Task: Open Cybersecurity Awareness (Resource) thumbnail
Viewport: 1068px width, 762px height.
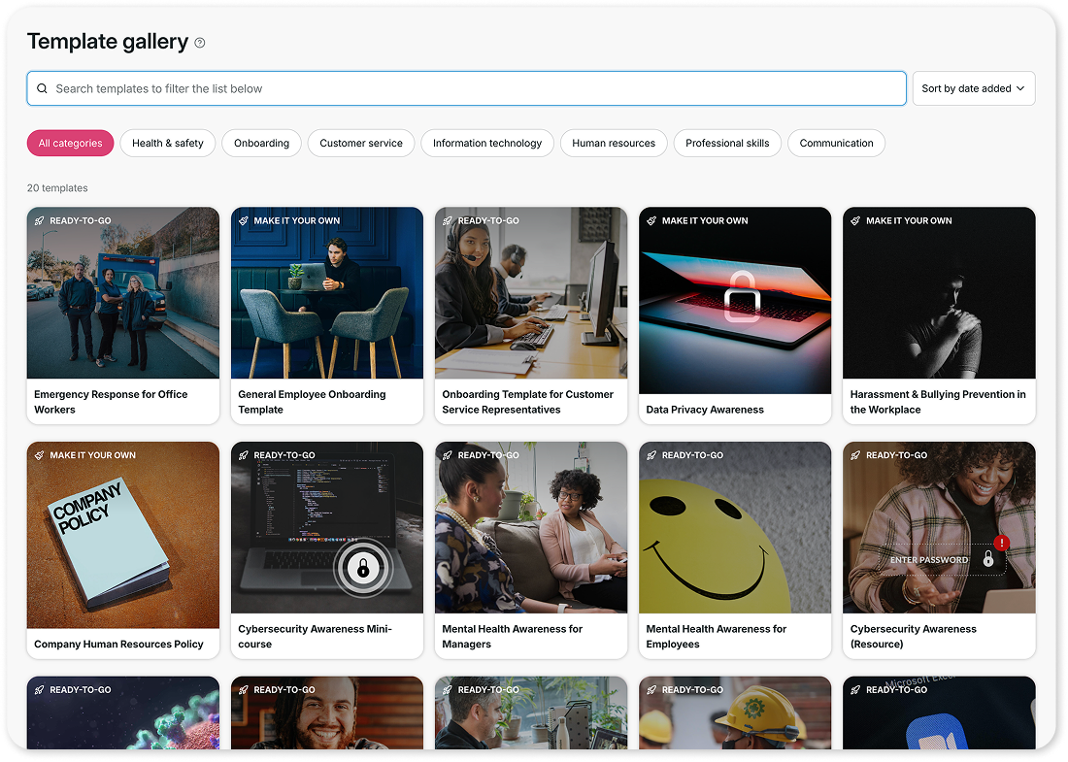Action: (x=939, y=528)
